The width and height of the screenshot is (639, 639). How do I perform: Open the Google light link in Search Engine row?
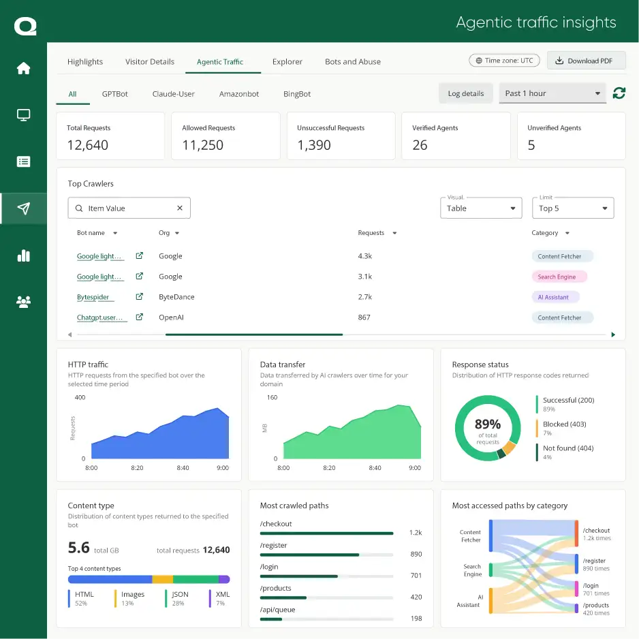(x=99, y=277)
